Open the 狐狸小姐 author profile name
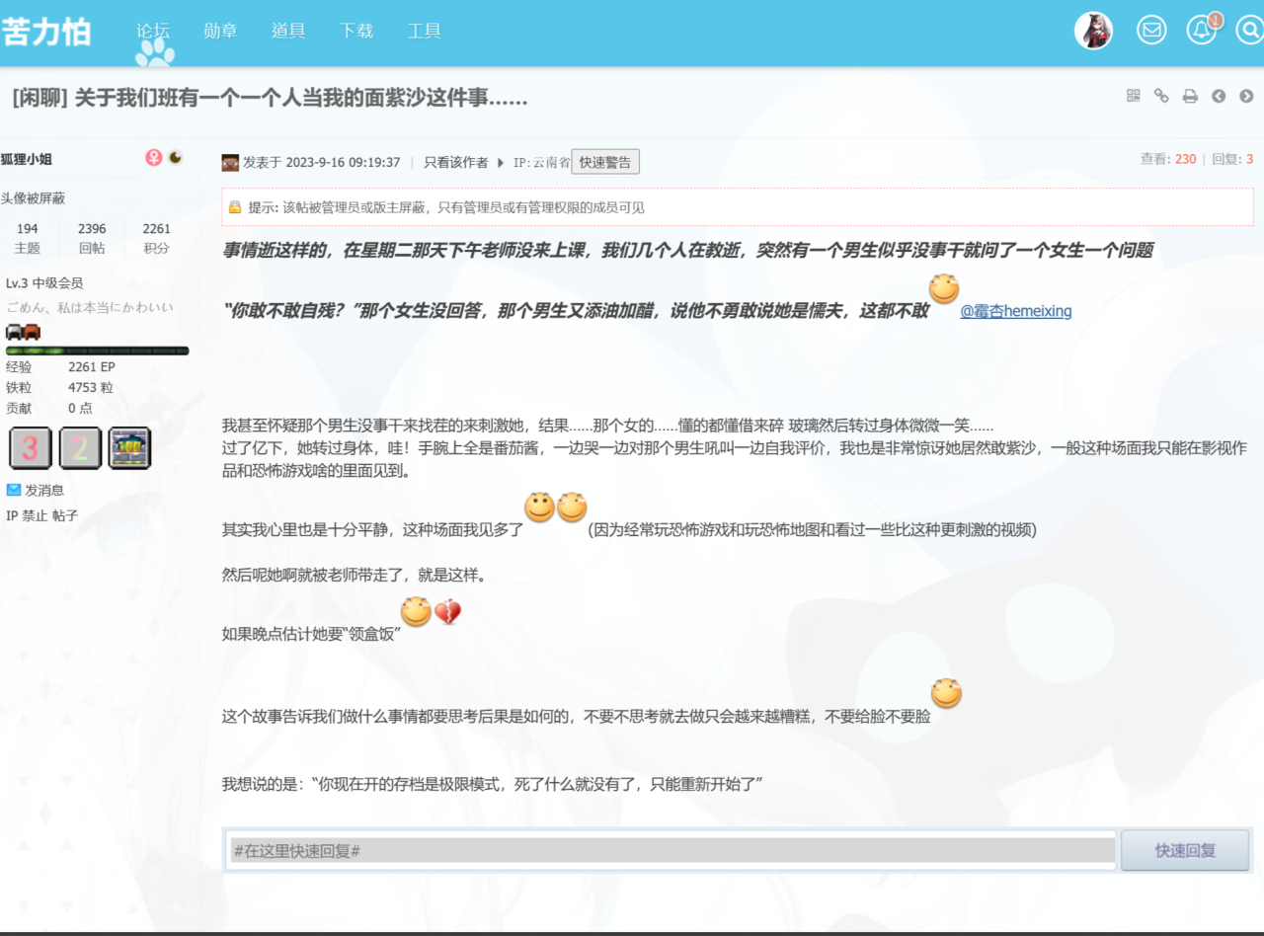The image size is (1264, 936). pos(27,159)
